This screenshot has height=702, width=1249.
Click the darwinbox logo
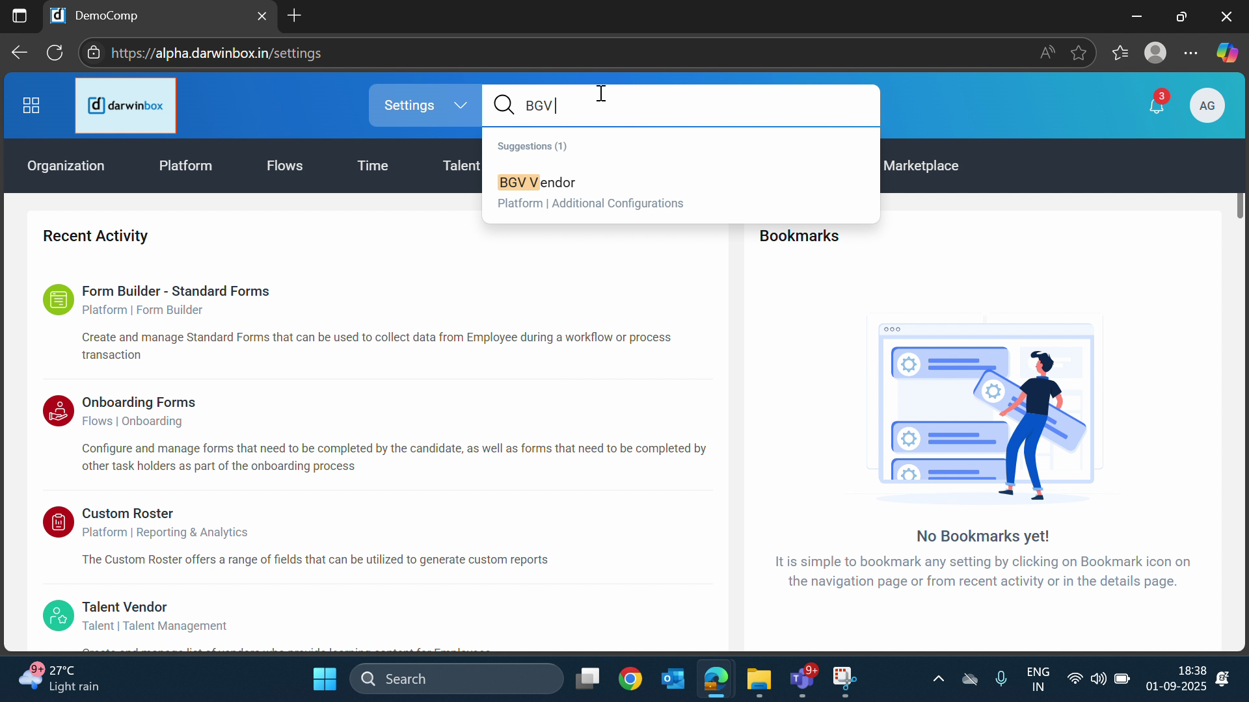click(x=126, y=105)
